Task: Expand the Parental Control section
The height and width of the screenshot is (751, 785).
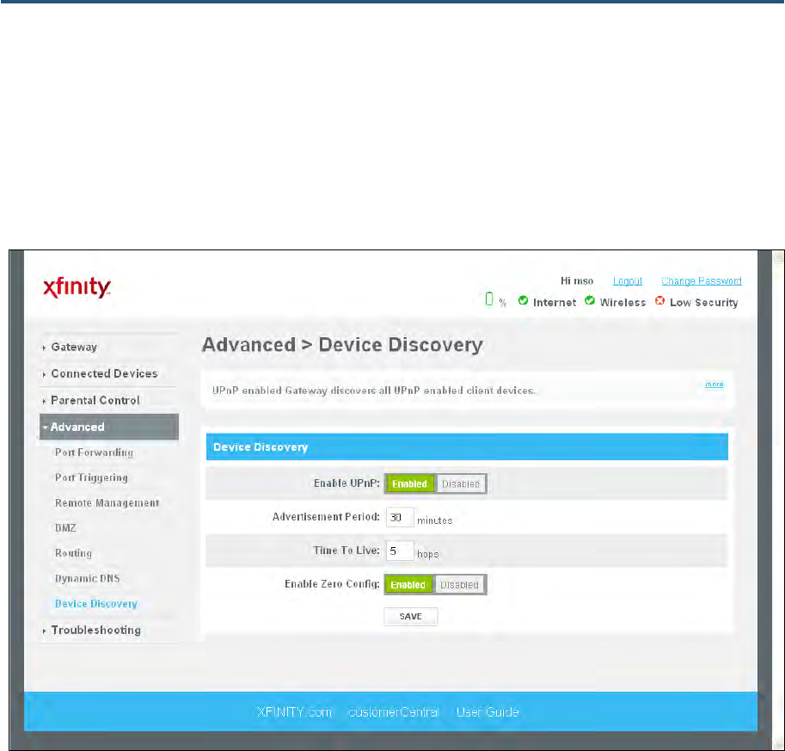Action: tap(95, 400)
